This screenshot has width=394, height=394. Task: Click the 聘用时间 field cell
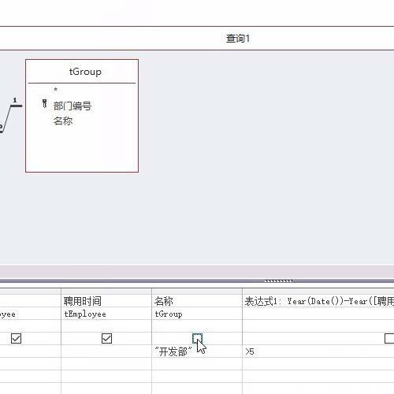[x=106, y=301]
